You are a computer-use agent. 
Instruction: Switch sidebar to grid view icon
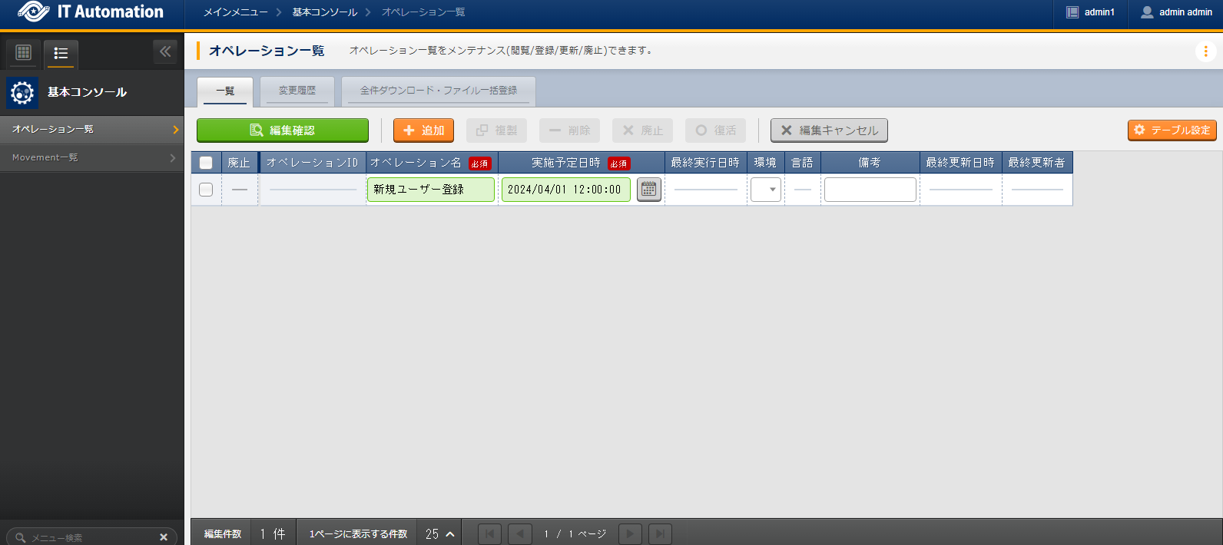(x=23, y=53)
